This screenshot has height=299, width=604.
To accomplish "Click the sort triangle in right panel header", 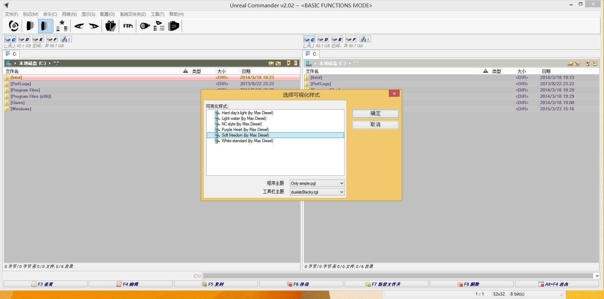I will click(x=486, y=71).
